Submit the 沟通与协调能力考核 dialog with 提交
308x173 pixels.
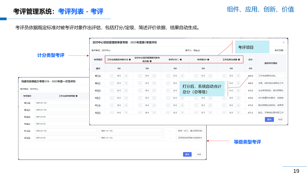click(187, 154)
